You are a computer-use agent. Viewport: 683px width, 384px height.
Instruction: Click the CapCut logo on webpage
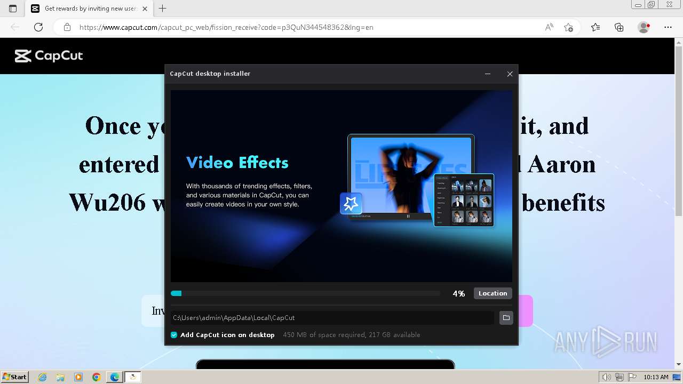coord(49,56)
